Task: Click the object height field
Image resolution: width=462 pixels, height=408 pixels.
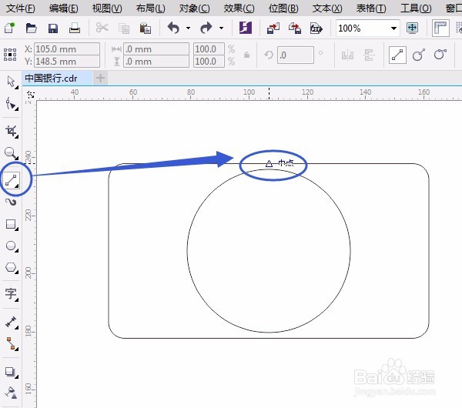Action: tap(156, 62)
